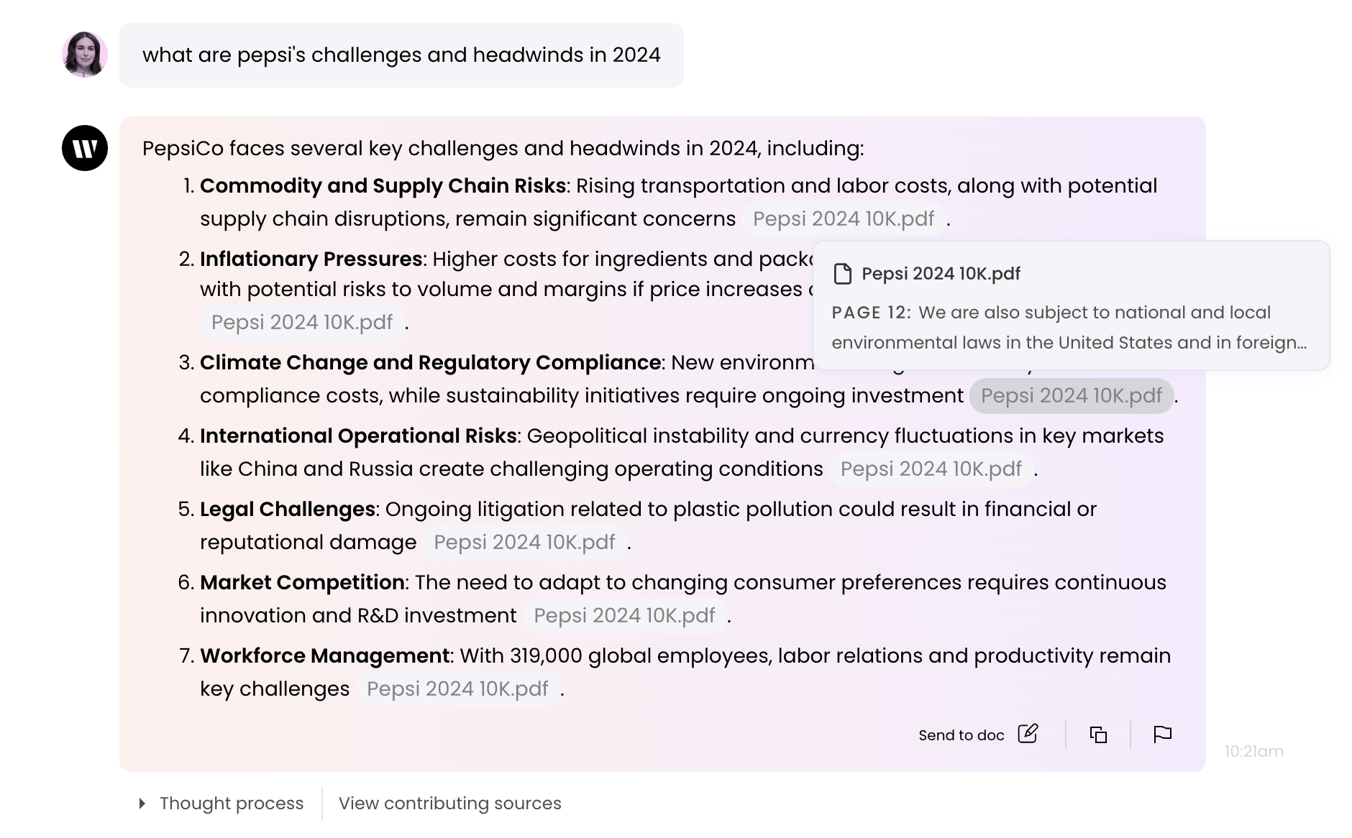1352x838 pixels.
Task: Click the bold heading Legal Challenges
Action: [x=288, y=509]
